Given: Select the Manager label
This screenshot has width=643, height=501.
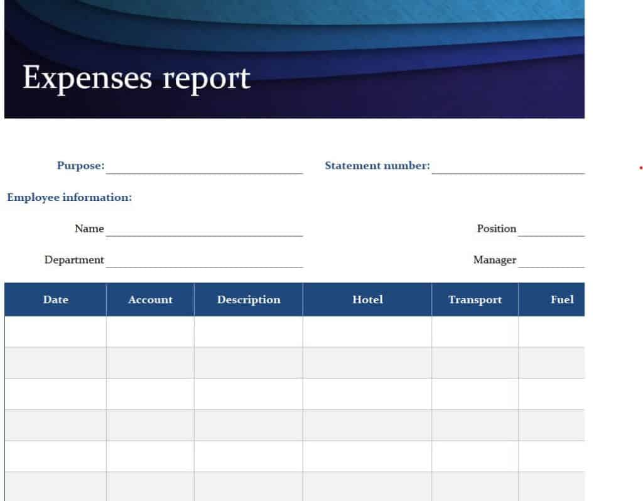Looking at the screenshot, I should (495, 260).
